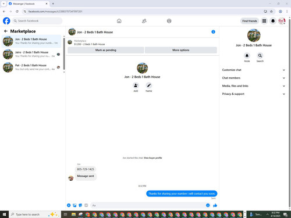Open the taskbar clock and date
Viewport: 291px width, 218px height.
(x=275, y=215)
